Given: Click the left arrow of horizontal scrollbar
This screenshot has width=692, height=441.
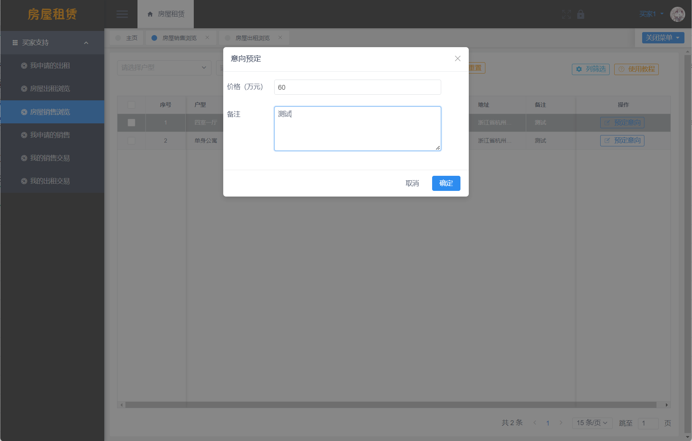Looking at the screenshot, I should [121, 405].
